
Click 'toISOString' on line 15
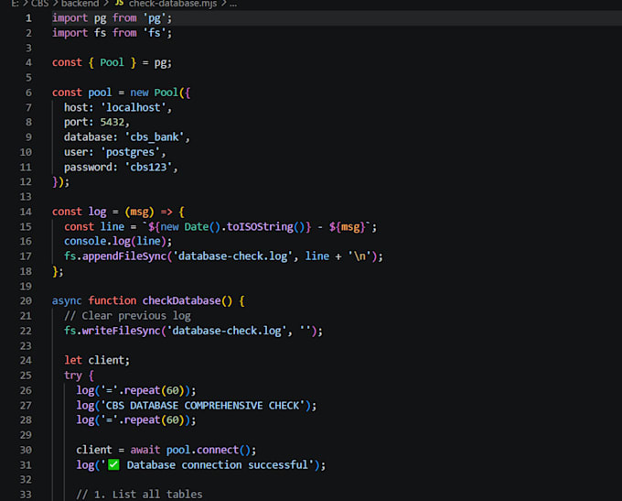click(x=260, y=227)
